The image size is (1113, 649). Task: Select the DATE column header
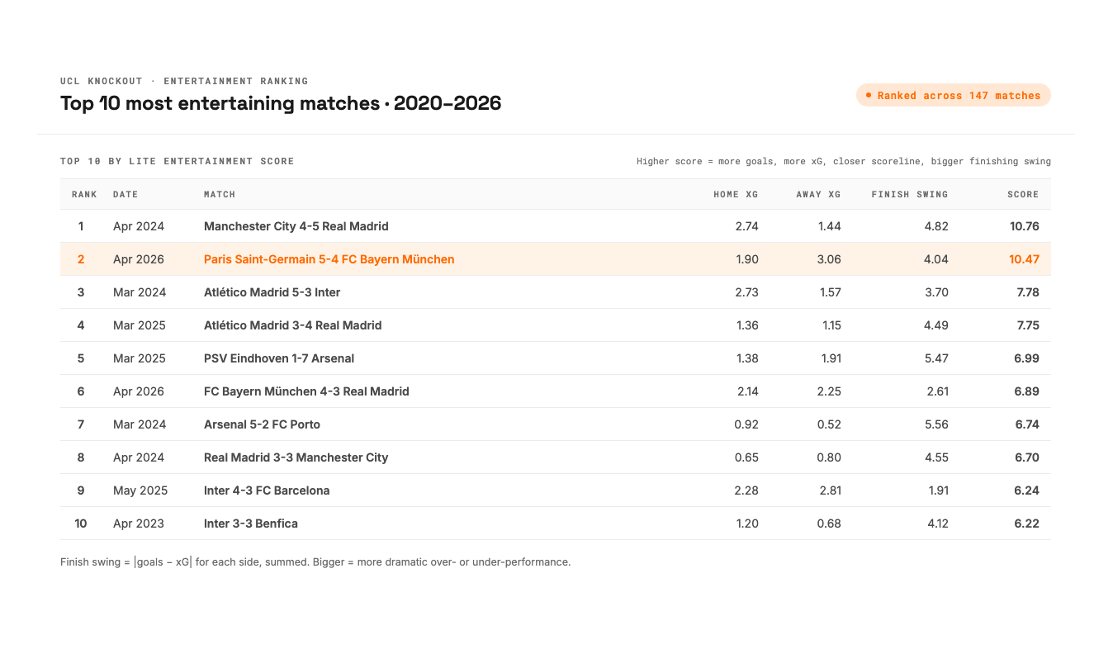click(x=126, y=194)
